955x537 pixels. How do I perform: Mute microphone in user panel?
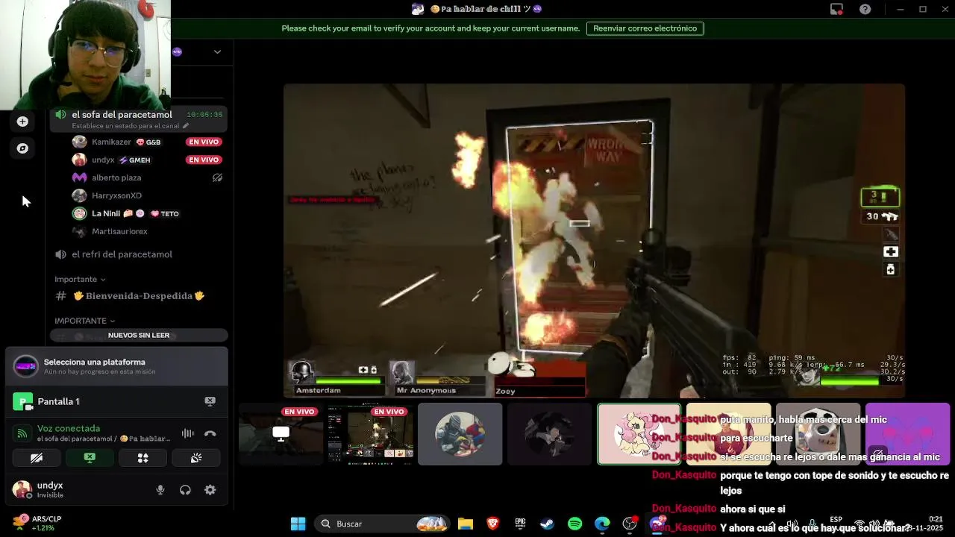[x=160, y=490]
